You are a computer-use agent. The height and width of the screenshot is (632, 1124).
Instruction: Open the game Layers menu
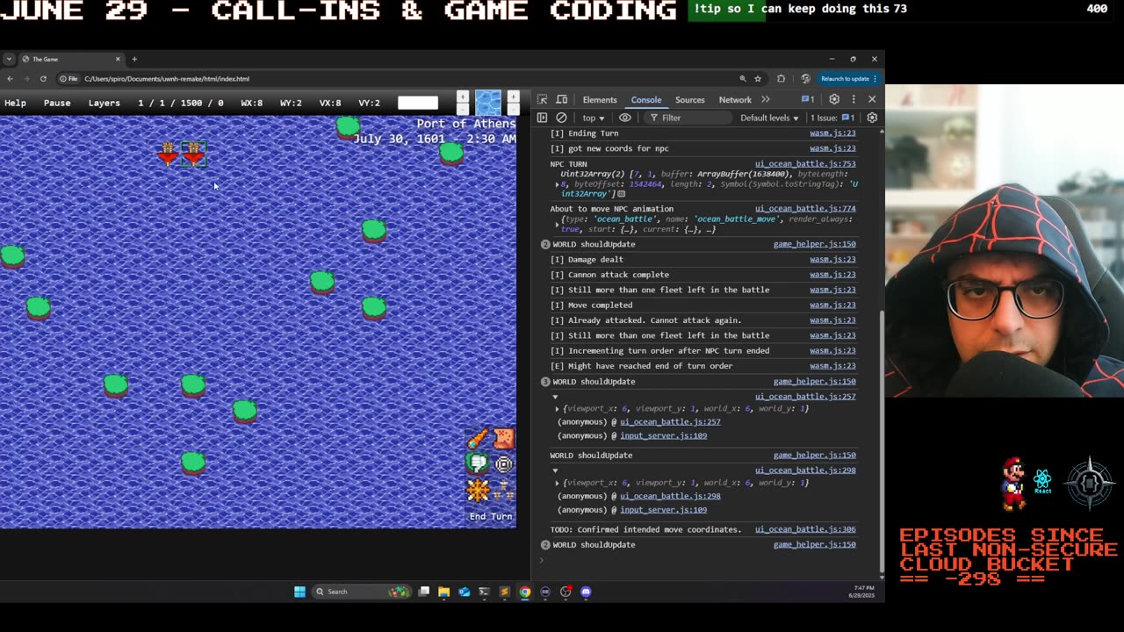pos(104,103)
